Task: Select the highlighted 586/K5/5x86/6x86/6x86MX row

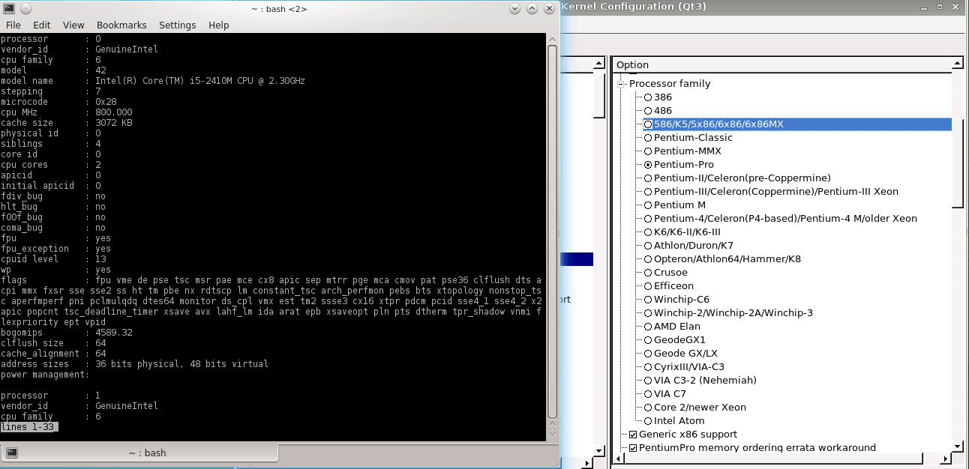Action: 718,124
